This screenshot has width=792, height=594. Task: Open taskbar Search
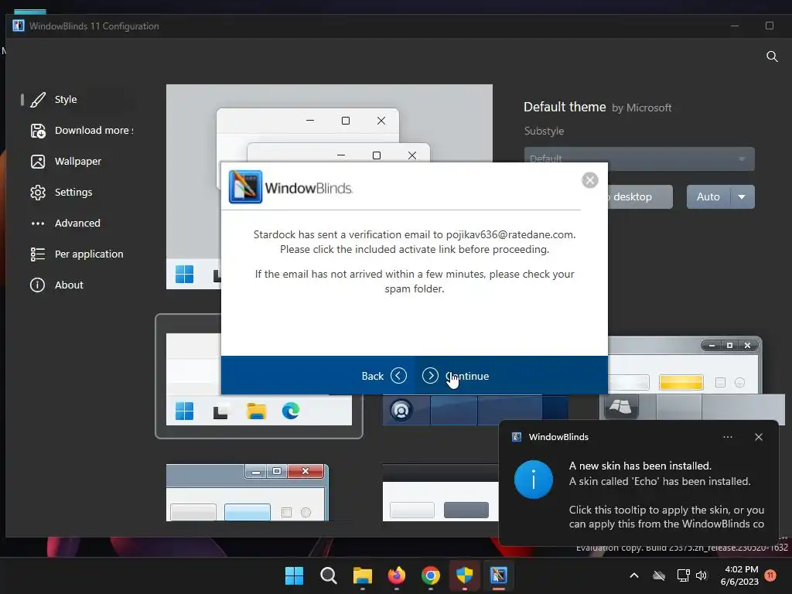[328, 575]
